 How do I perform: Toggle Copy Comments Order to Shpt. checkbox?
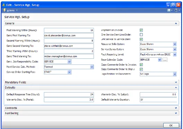click(x=141, y=69)
